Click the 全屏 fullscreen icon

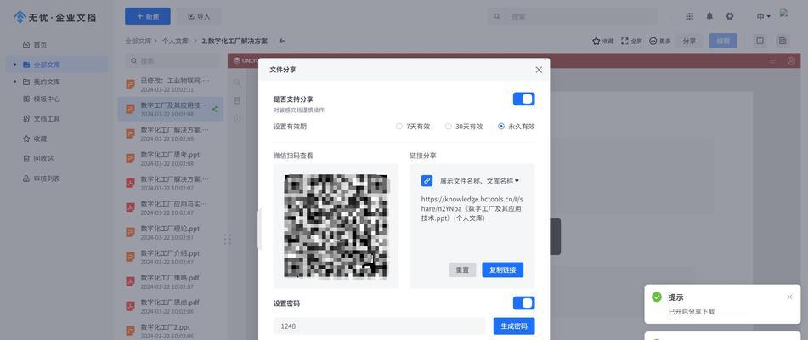pos(624,41)
